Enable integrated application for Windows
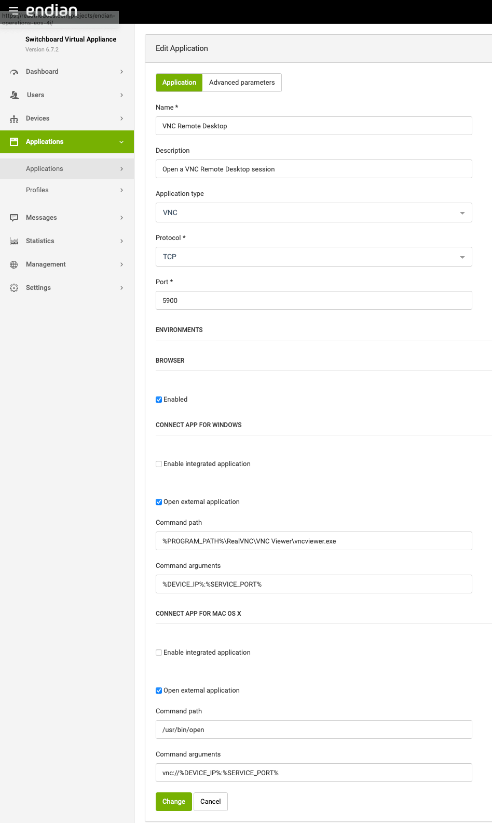Viewport: 492px width, 823px height. 159,464
